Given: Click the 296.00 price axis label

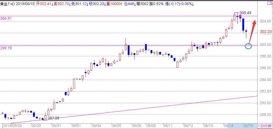Looking at the screenshot, I should pos(265,68).
